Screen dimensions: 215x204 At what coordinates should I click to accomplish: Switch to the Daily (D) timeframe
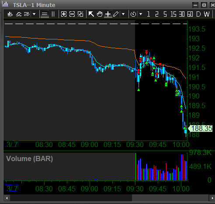pos(198,14)
